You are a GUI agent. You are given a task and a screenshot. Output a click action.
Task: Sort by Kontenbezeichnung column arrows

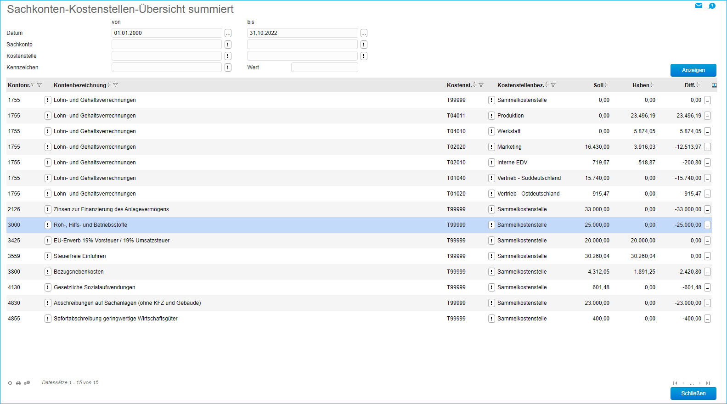pos(109,85)
